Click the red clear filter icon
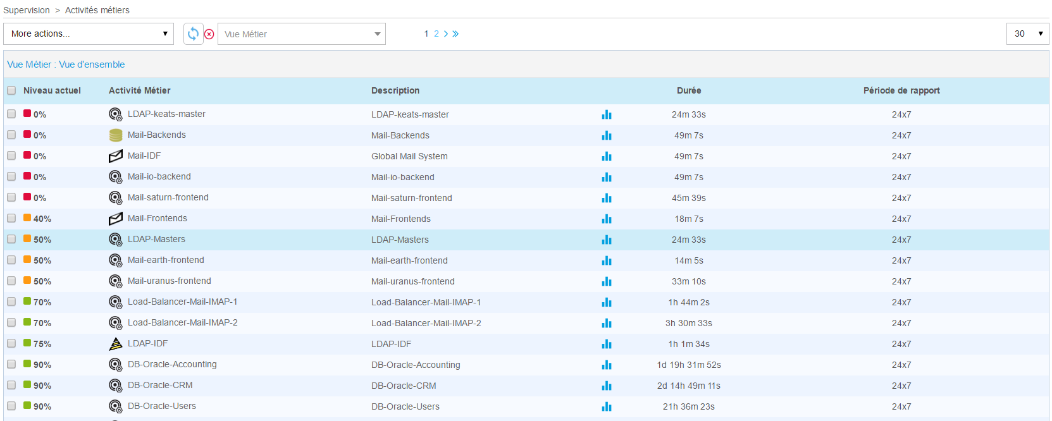 209,34
